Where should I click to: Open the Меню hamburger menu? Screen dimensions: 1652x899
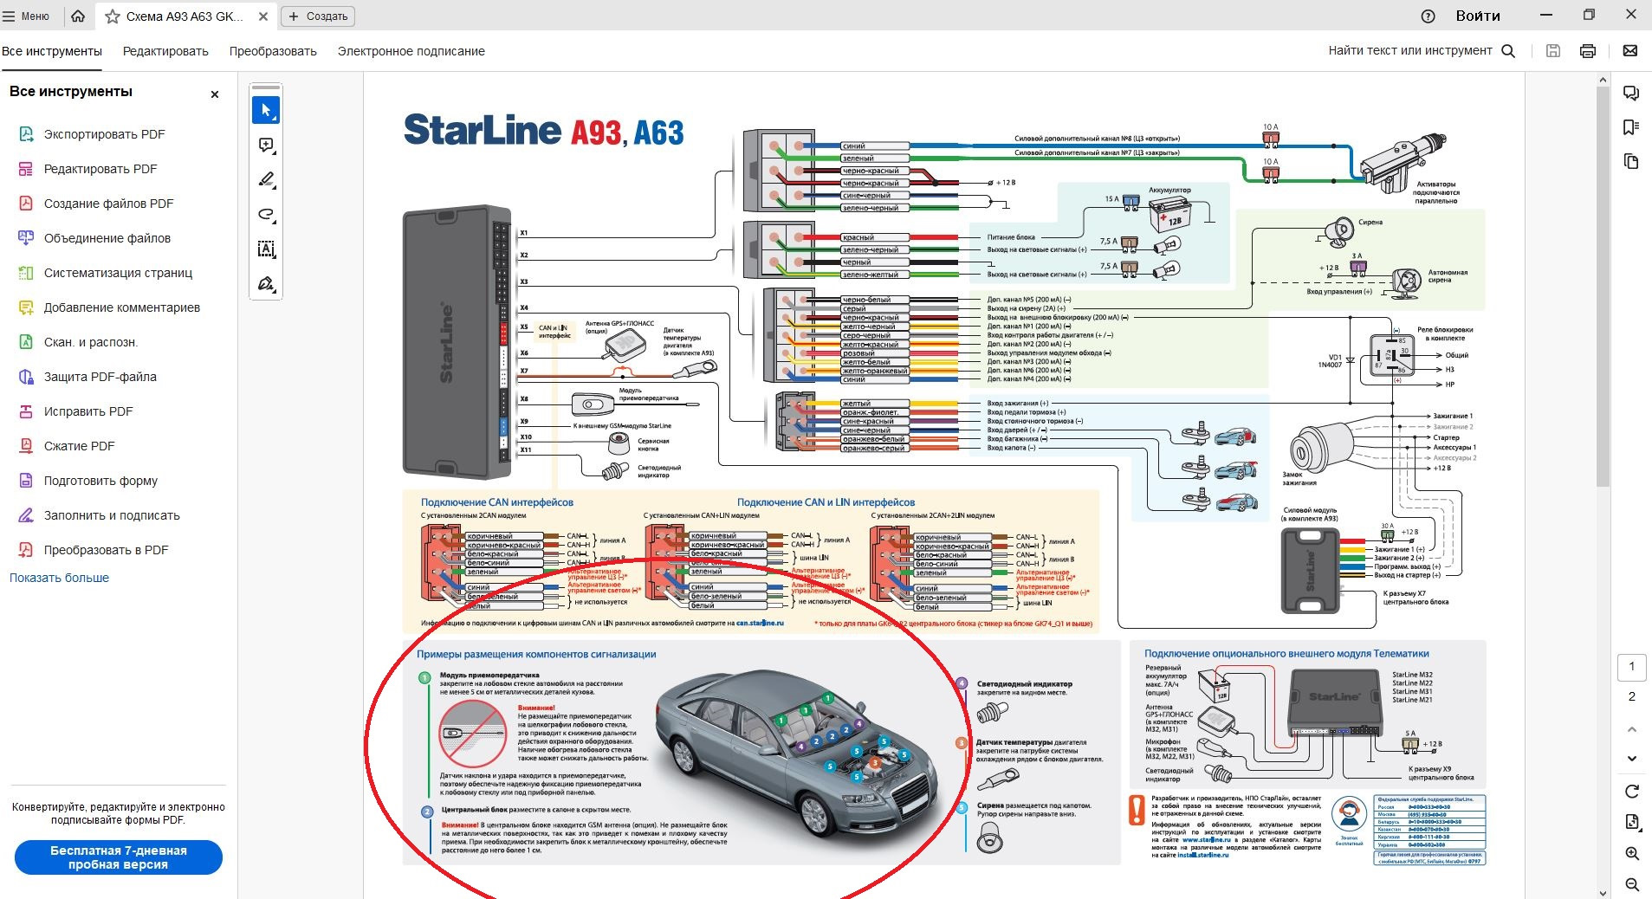click(x=26, y=16)
